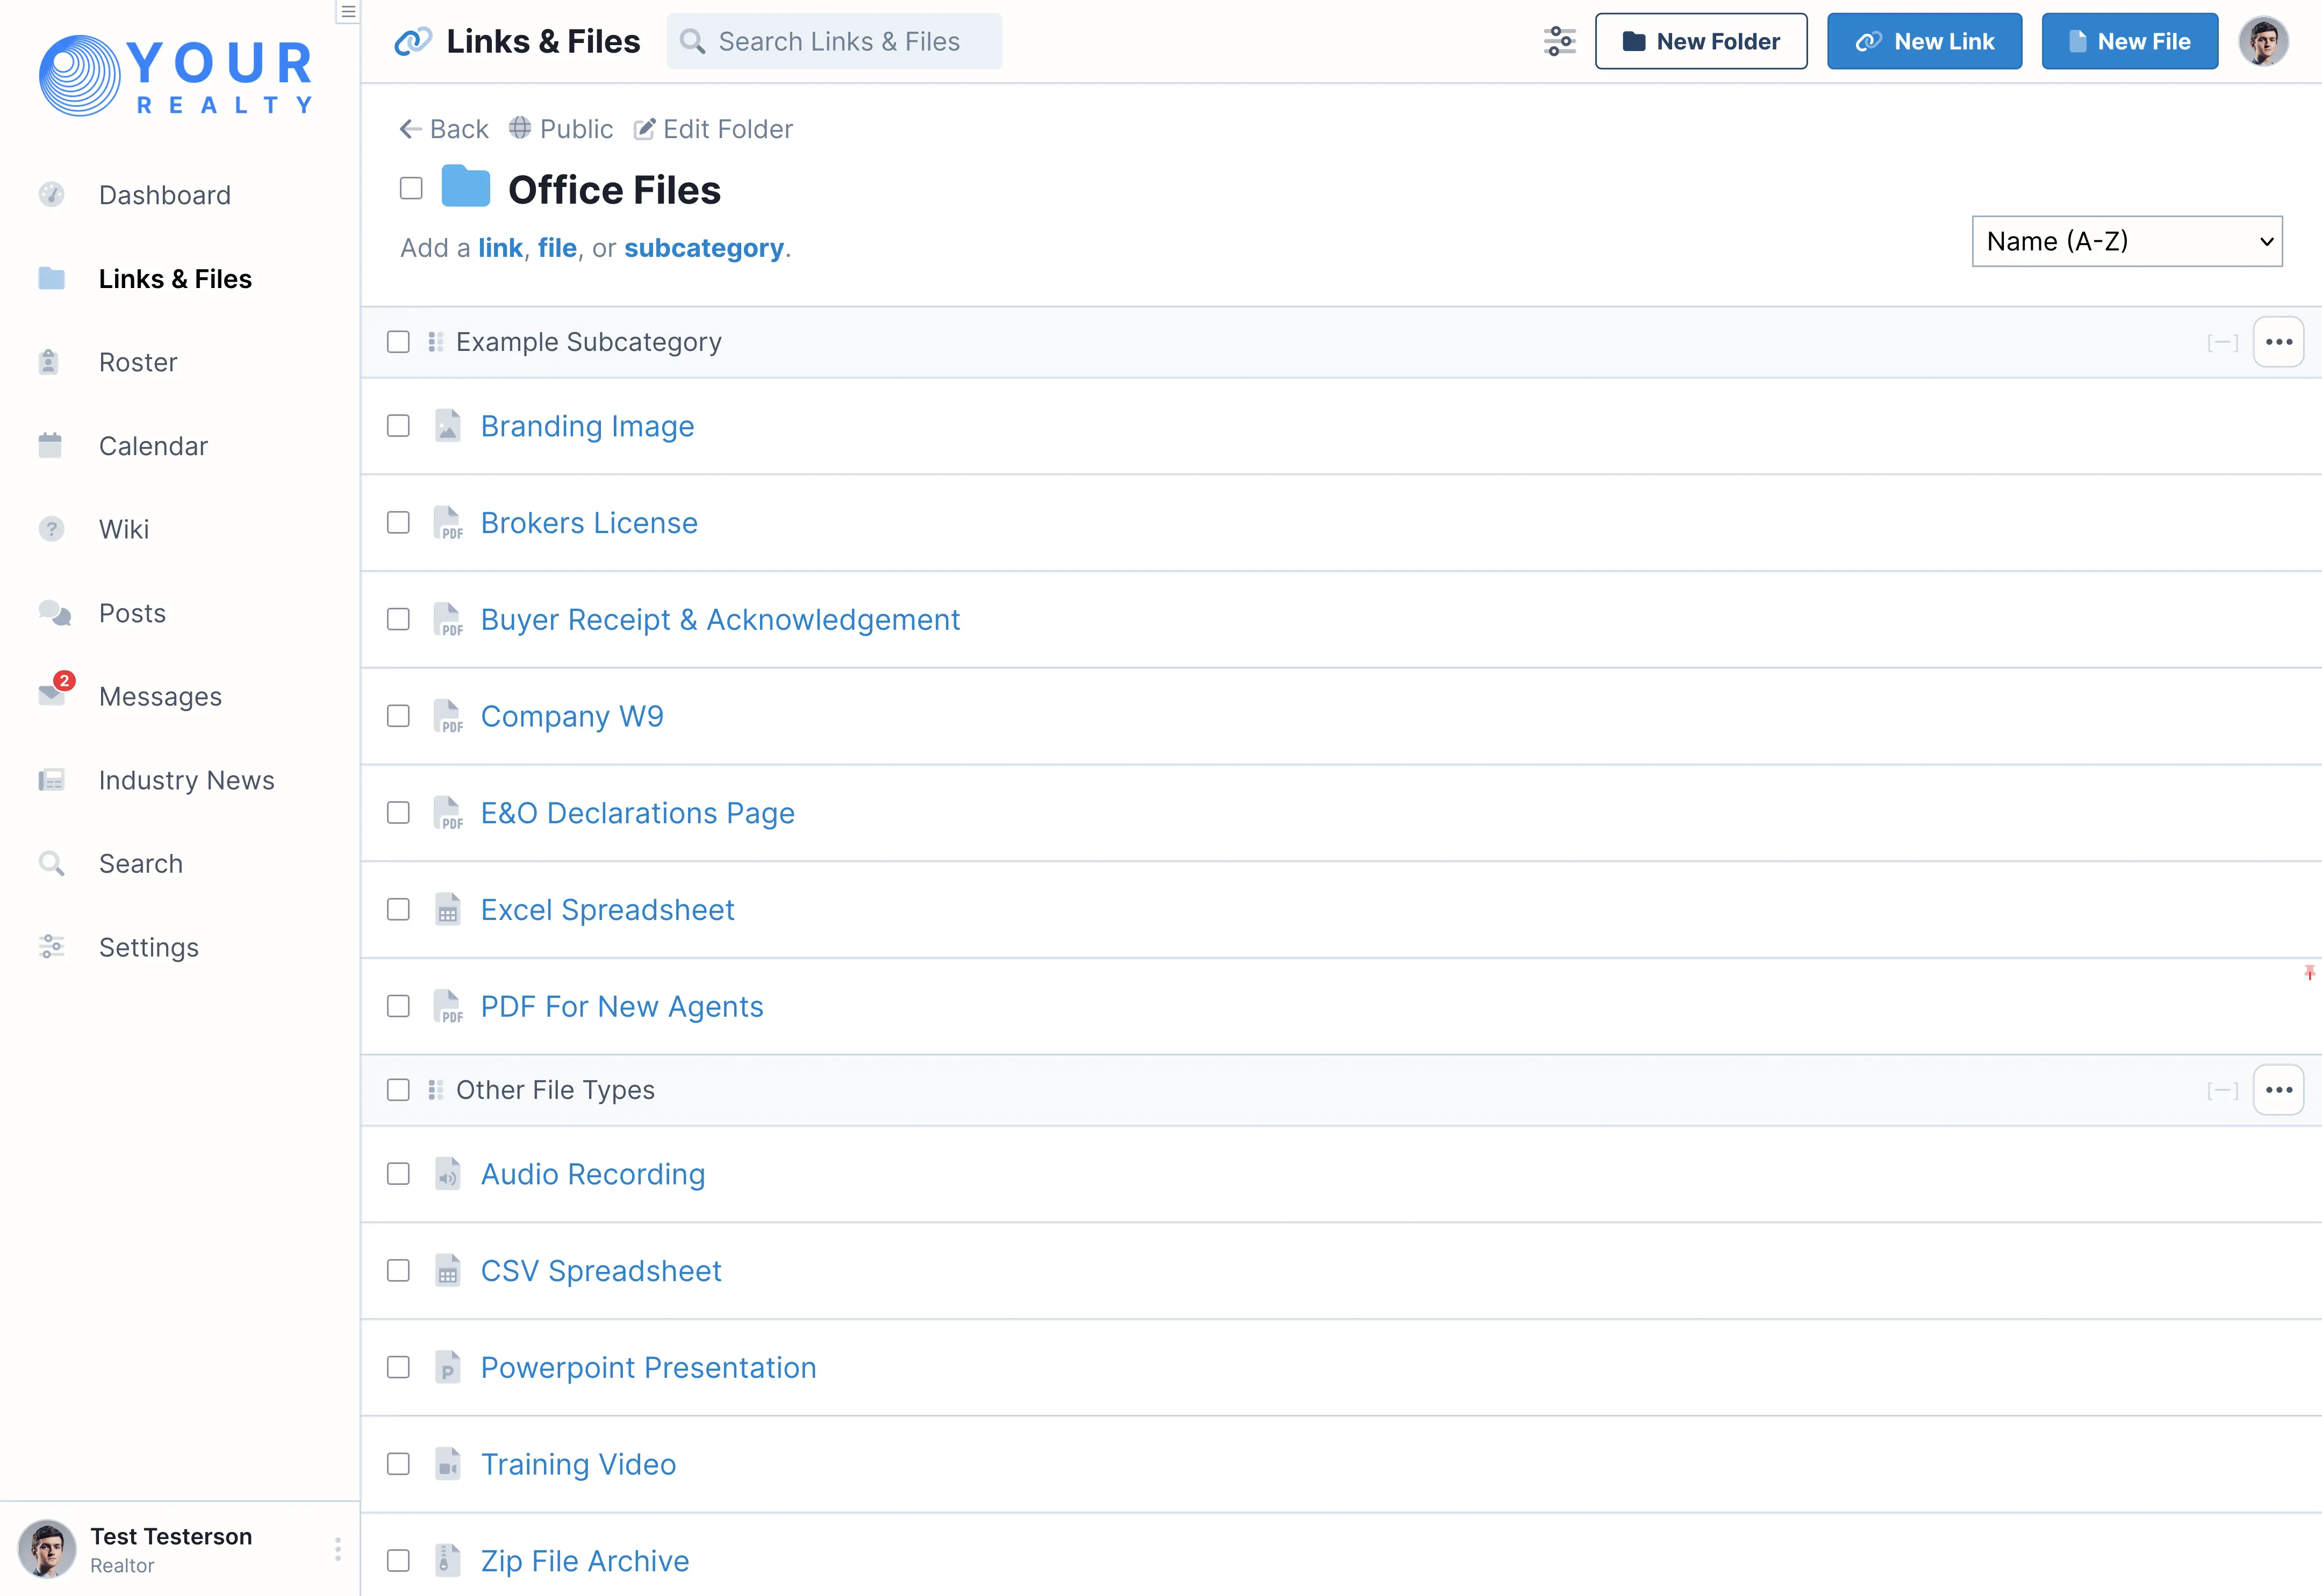Screen dimensions: 2322x1596
Task: Open Industry News from sidebar
Action: point(186,780)
